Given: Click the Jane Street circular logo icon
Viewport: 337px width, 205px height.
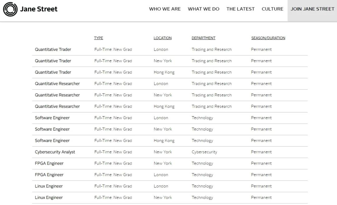Looking at the screenshot, I should coord(10,9).
